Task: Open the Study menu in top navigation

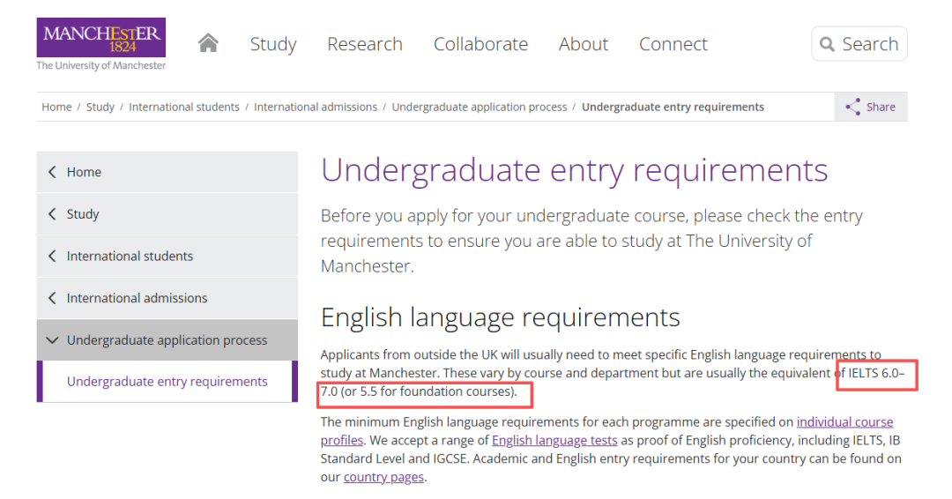Action: (273, 44)
